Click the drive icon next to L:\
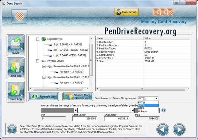This screenshot has width=198, height=139. coord(50,55)
